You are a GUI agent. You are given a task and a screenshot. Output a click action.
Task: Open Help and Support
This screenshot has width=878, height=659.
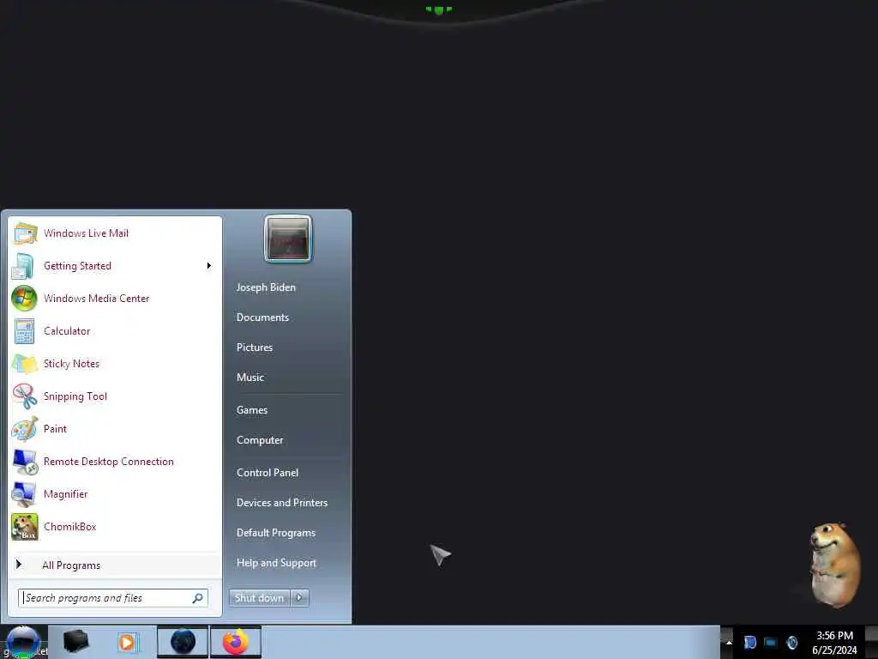click(x=276, y=563)
